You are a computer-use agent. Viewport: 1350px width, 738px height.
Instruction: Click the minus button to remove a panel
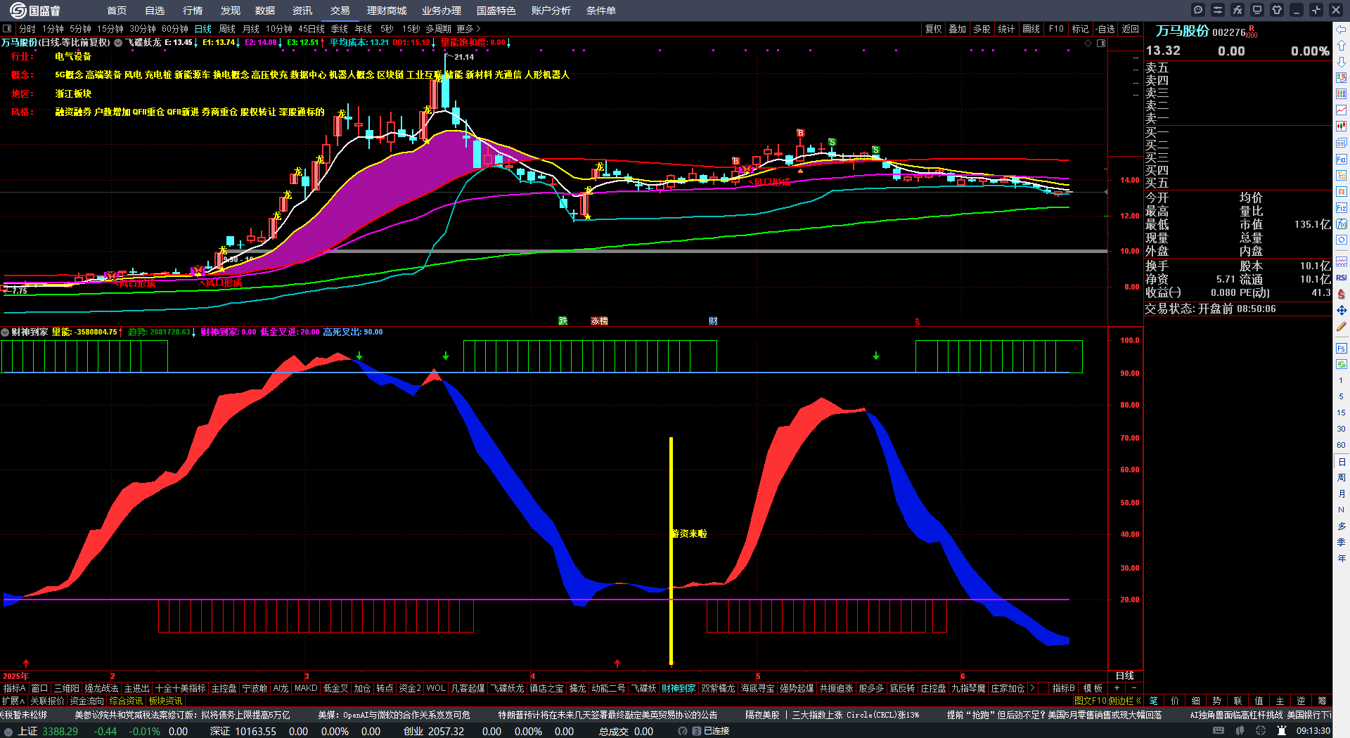click(1134, 688)
